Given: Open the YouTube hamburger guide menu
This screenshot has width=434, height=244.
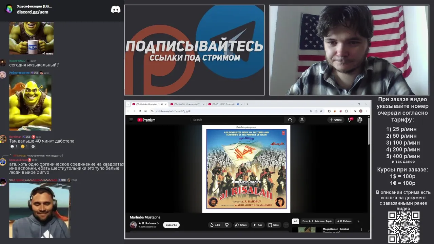Looking at the screenshot, I should click(x=131, y=120).
